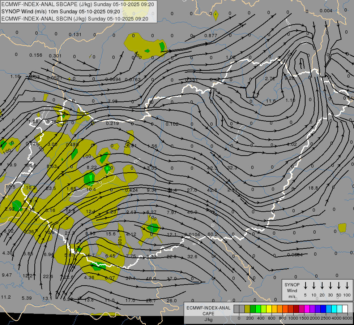
Task: Click the map value 19.9
Action: click(12, 165)
